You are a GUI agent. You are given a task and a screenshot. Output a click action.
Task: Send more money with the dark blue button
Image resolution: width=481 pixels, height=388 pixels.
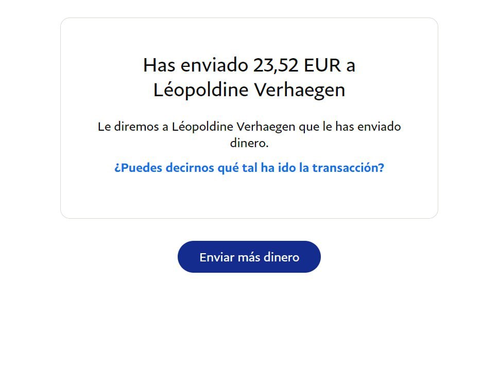(x=249, y=257)
